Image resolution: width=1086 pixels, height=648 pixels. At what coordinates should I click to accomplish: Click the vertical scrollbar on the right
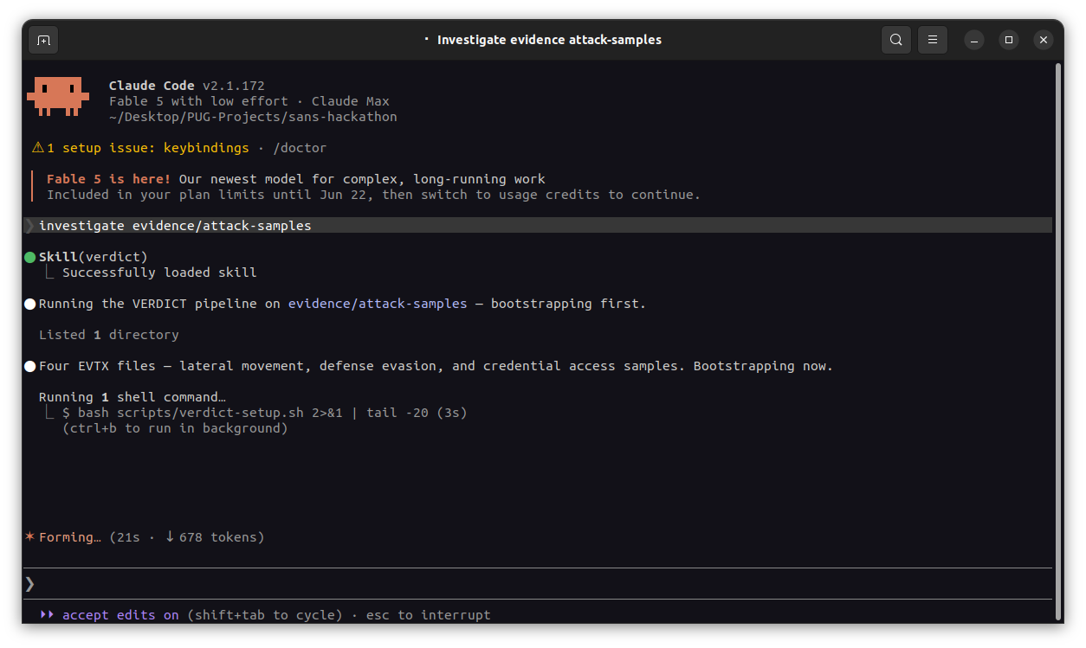click(x=1057, y=341)
